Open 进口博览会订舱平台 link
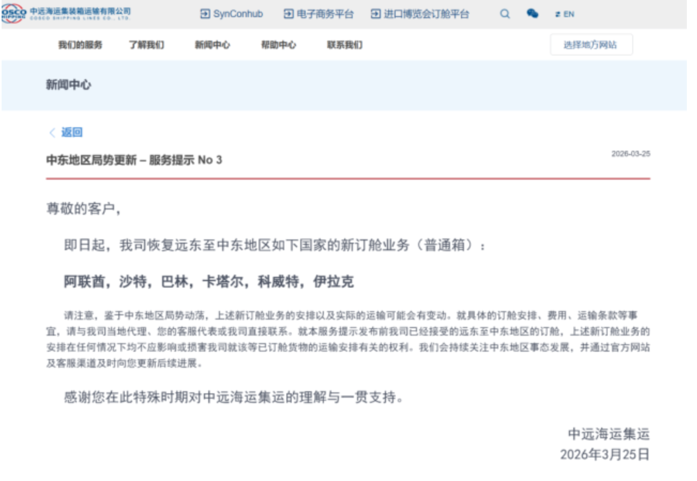Viewport: 697px width, 481px height. (427, 14)
